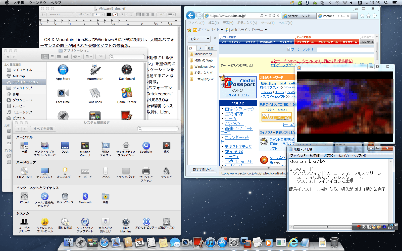Viewport: 402px width, 251px height.
Task: Open the 1.0 line spacing dropdown
Action: coord(161,14)
